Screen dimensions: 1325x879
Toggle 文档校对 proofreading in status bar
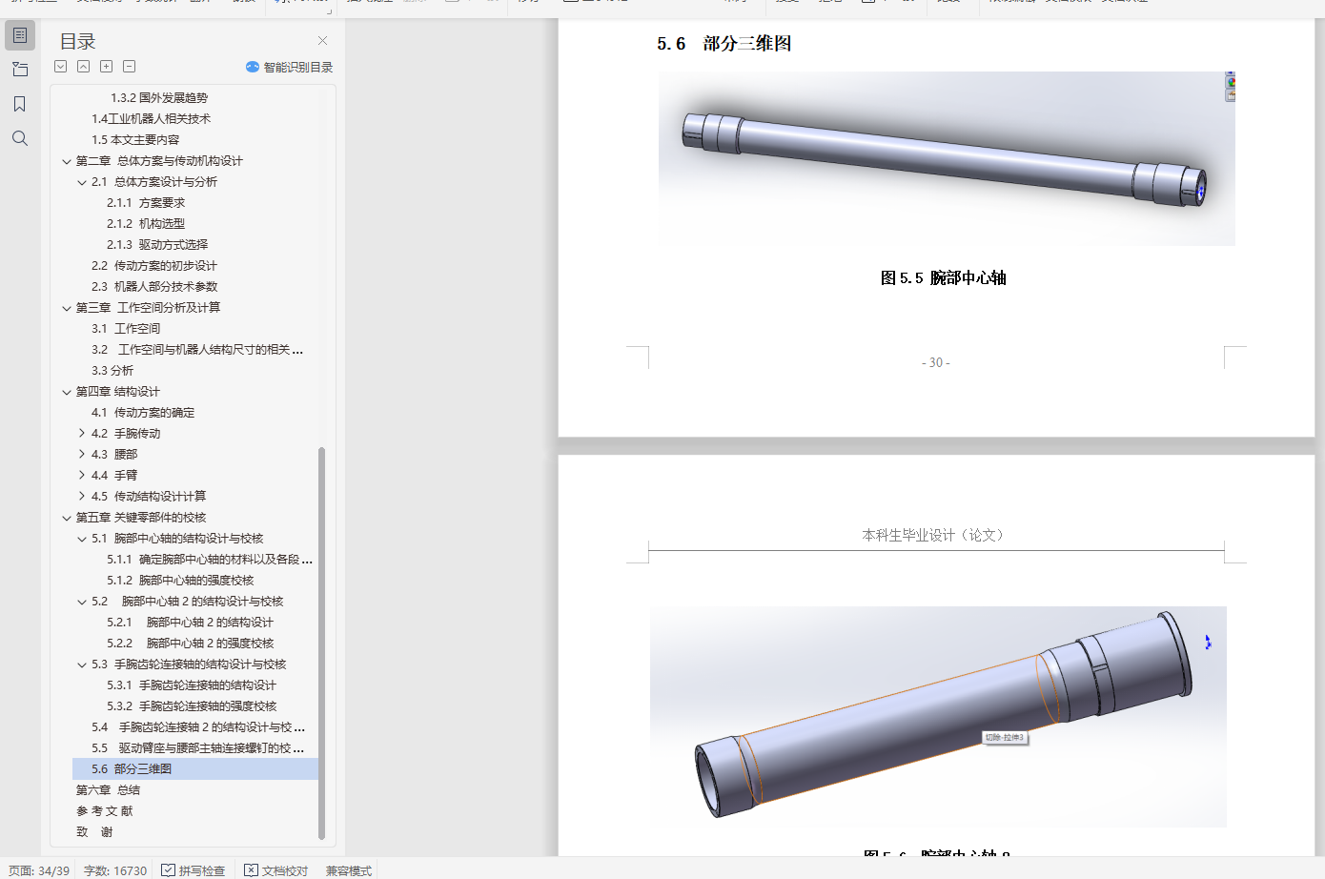(x=276, y=870)
